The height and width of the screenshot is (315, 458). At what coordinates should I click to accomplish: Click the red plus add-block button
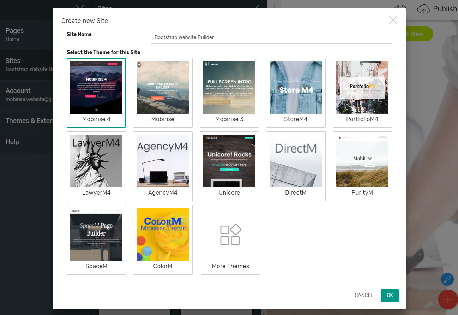coord(448,299)
